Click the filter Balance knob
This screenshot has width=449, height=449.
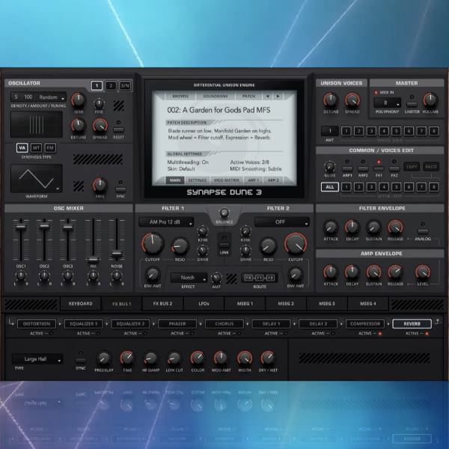pyautogui.click(x=224, y=213)
